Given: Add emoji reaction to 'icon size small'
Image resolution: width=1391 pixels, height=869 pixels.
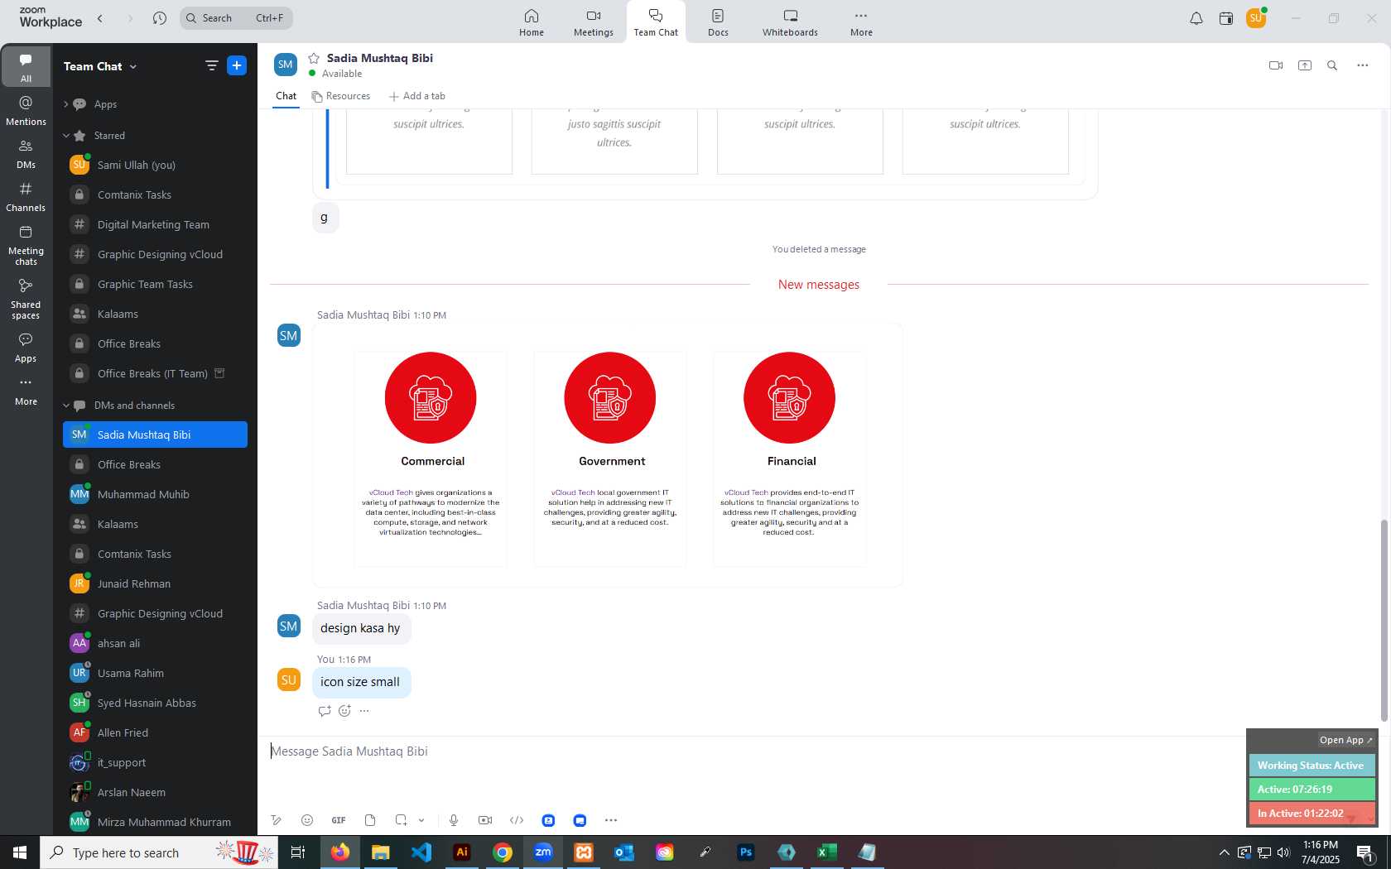Looking at the screenshot, I should pos(344,711).
